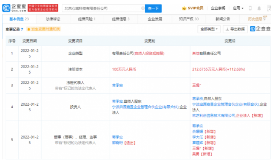Click 李大任 marked 新增 in row 5
Viewport: 278px width, 162px height.
coord(197,137)
